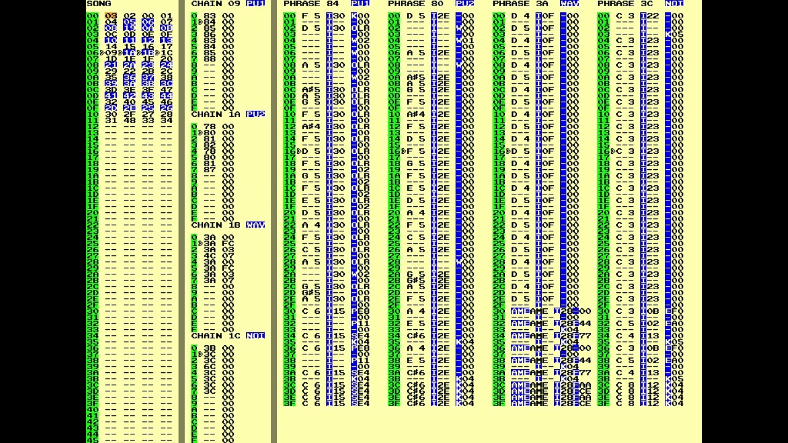This screenshot has width=788, height=443.
Task: Click the PHRASE 80 header
Action: pyautogui.click(x=416, y=4)
